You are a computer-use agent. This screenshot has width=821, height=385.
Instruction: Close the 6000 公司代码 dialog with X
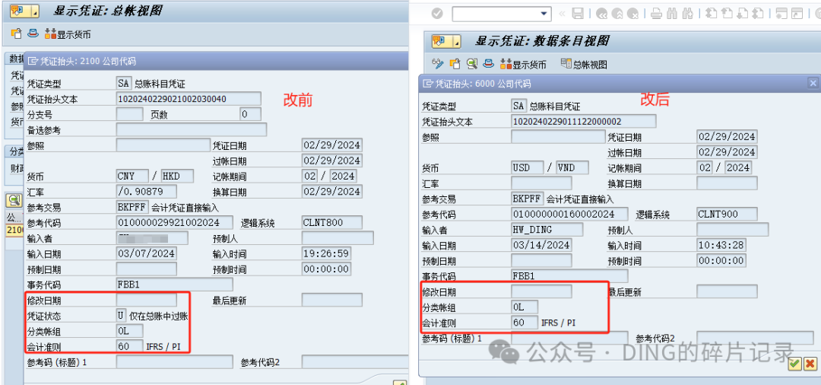[x=813, y=83]
